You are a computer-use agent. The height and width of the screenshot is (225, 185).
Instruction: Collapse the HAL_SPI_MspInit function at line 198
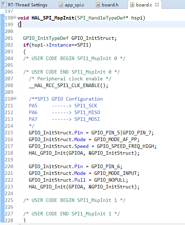(x=15, y=17)
